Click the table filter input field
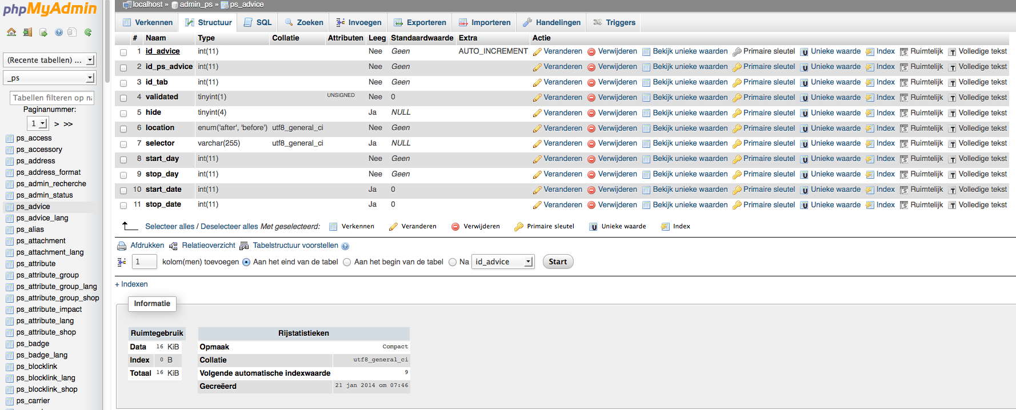Image resolution: width=1016 pixels, height=410 pixels. (x=51, y=98)
